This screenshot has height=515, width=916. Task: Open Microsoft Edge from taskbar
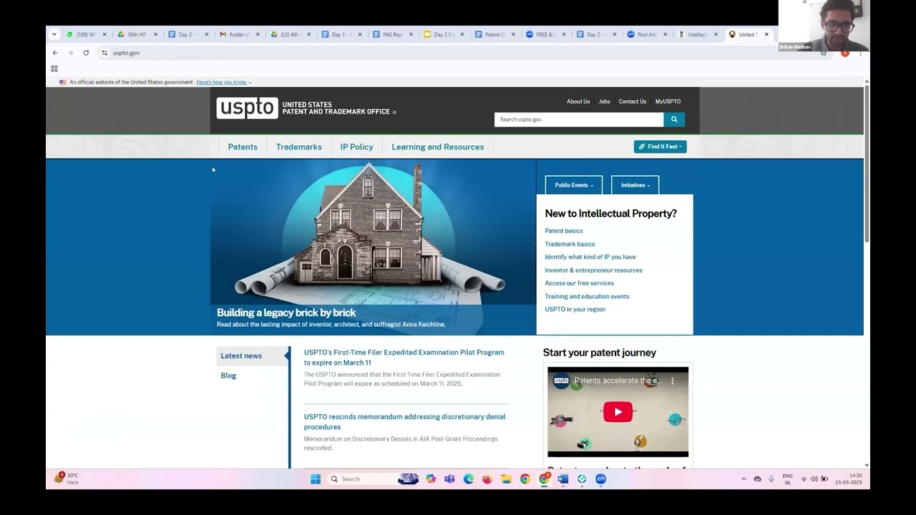[468, 479]
